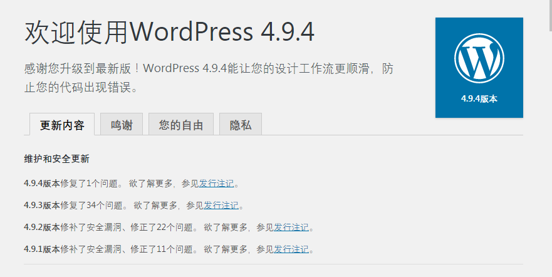Open the 隐私 tab
Screen dimensions: 552x277
coord(241,124)
